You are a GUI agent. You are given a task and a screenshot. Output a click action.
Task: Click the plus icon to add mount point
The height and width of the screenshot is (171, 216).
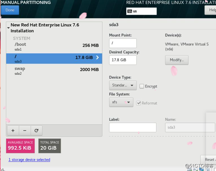(x=13, y=130)
